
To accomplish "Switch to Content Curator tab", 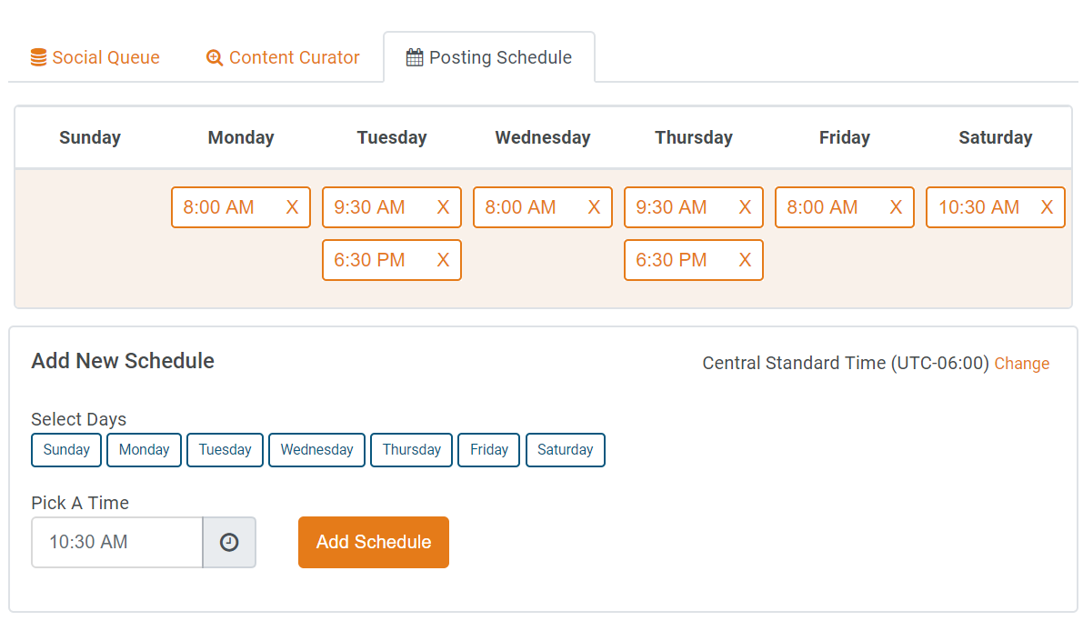I will click(x=283, y=57).
